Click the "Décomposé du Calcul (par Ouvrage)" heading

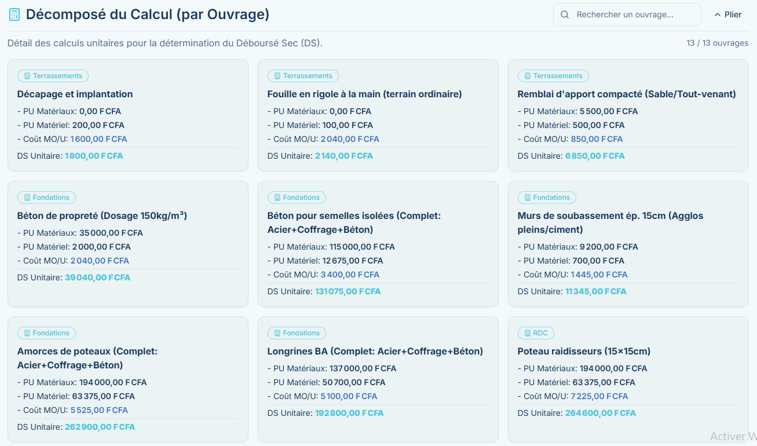(148, 14)
